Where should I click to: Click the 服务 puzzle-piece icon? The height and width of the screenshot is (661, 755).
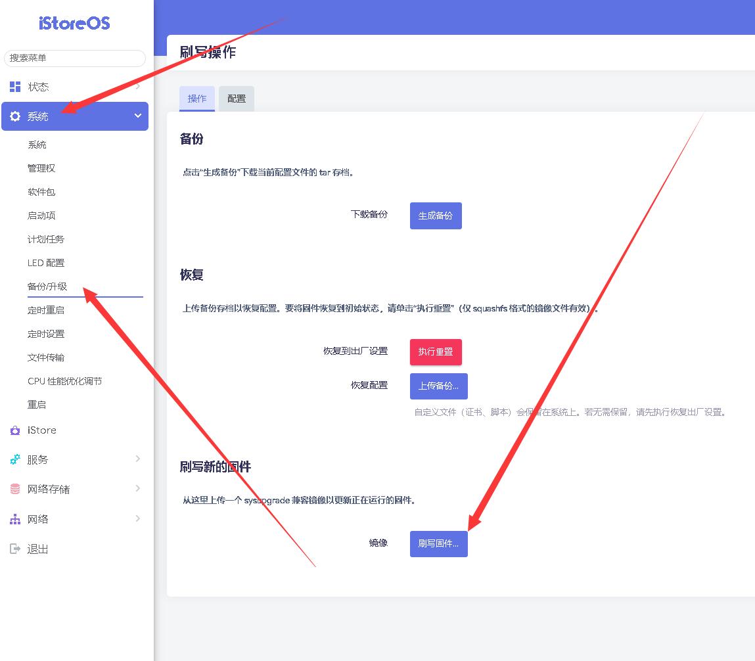tap(15, 460)
